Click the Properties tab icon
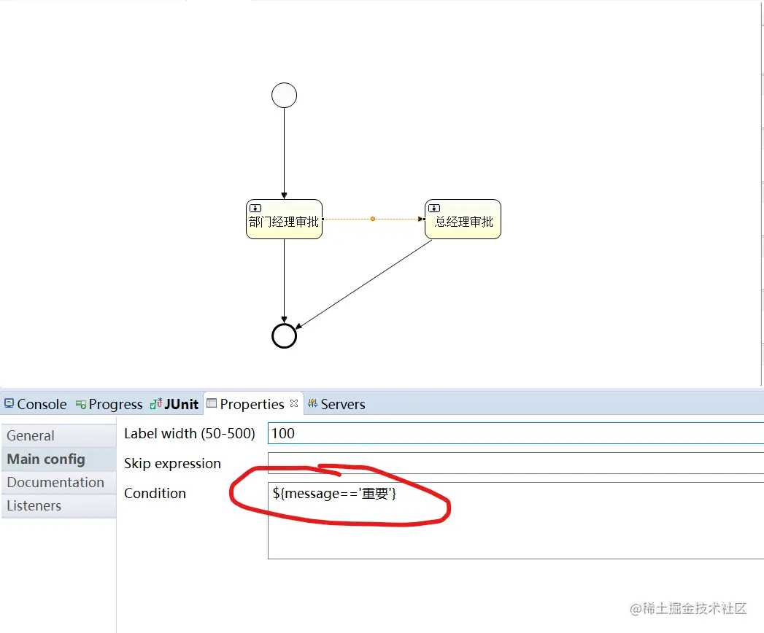The height and width of the screenshot is (633, 764). (x=212, y=403)
